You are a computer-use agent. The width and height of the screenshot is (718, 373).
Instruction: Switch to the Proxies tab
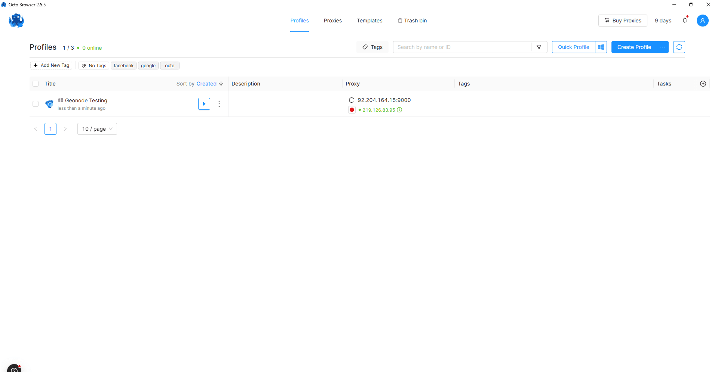(x=332, y=21)
